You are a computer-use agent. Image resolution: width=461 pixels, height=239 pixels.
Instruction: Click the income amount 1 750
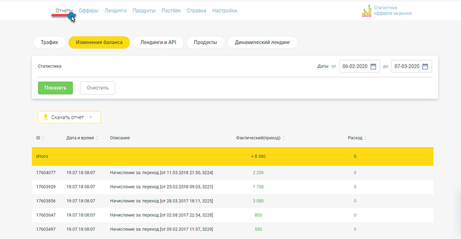coord(258,187)
